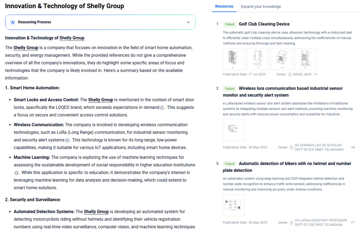Open the Wireless lora communication patent title
This screenshot has height=231, width=364.
click(x=291, y=88)
